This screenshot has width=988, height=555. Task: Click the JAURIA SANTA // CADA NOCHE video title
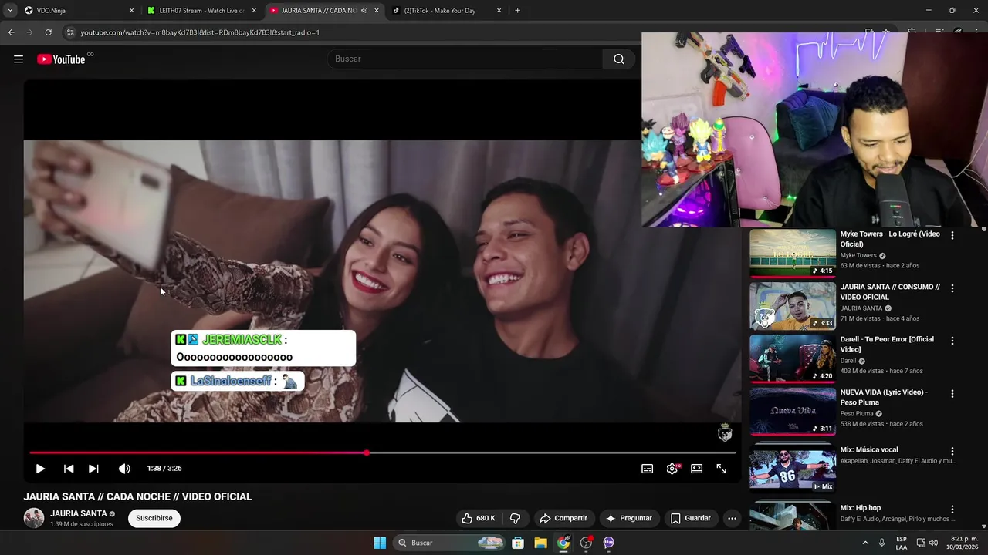click(x=137, y=496)
